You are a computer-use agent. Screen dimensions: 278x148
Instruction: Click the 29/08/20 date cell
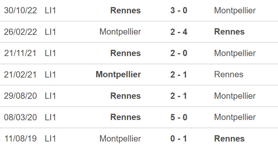tap(20, 96)
